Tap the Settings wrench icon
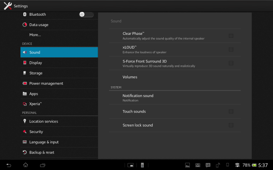The width and height of the screenshot is (273, 170). click(8, 6)
